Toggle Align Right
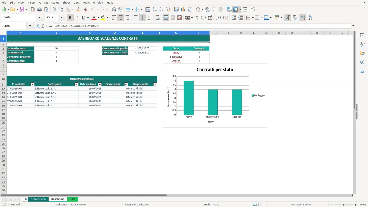 [x=127, y=18]
